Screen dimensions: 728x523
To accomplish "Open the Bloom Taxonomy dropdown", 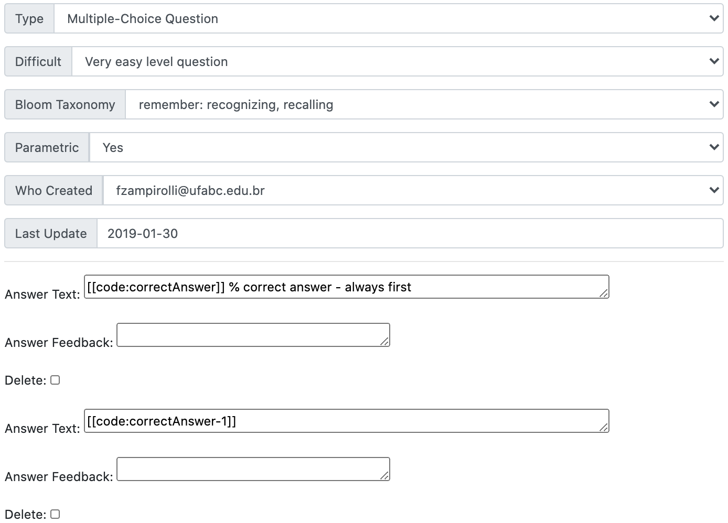I will [x=424, y=105].
